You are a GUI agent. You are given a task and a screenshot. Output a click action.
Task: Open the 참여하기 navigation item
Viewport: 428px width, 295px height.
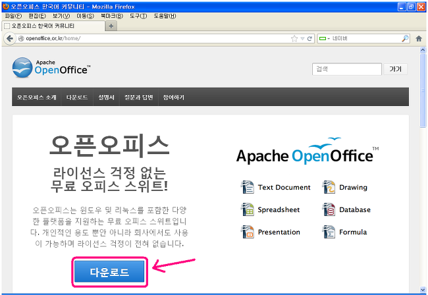click(174, 97)
